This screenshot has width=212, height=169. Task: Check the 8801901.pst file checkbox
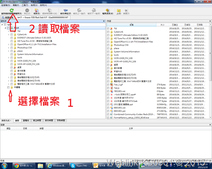pyautogui.click(x=108, y=111)
